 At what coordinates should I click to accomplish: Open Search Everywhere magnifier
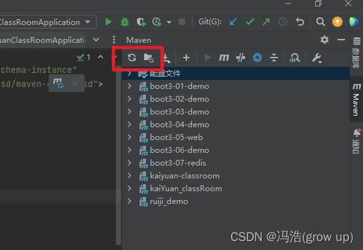tap(321, 22)
